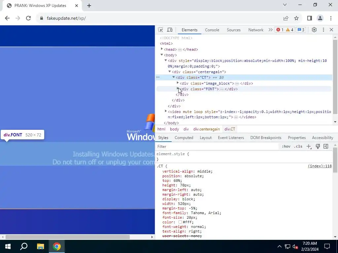This screenshot has width=338, height=253.
Task: Open the tab search chevron
Action: [285, 5]
